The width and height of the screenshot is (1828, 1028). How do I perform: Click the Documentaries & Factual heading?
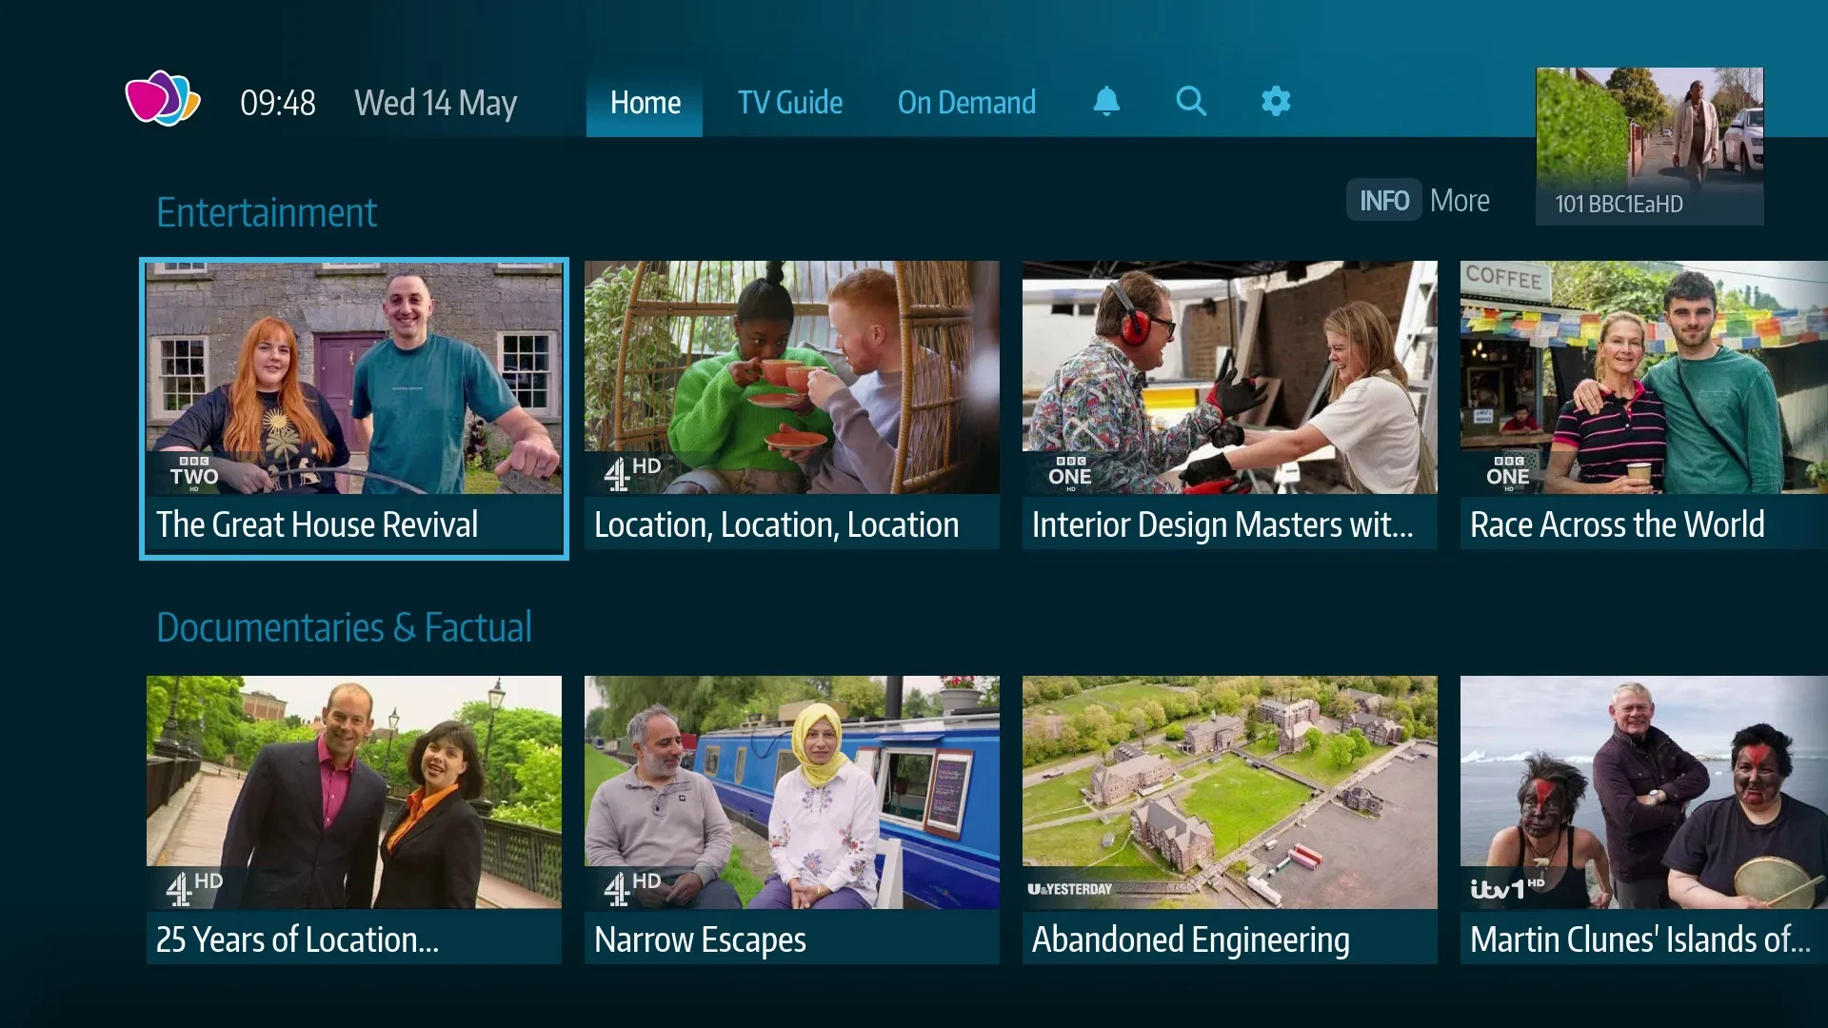pyautogui.click(x=344, y=628)
